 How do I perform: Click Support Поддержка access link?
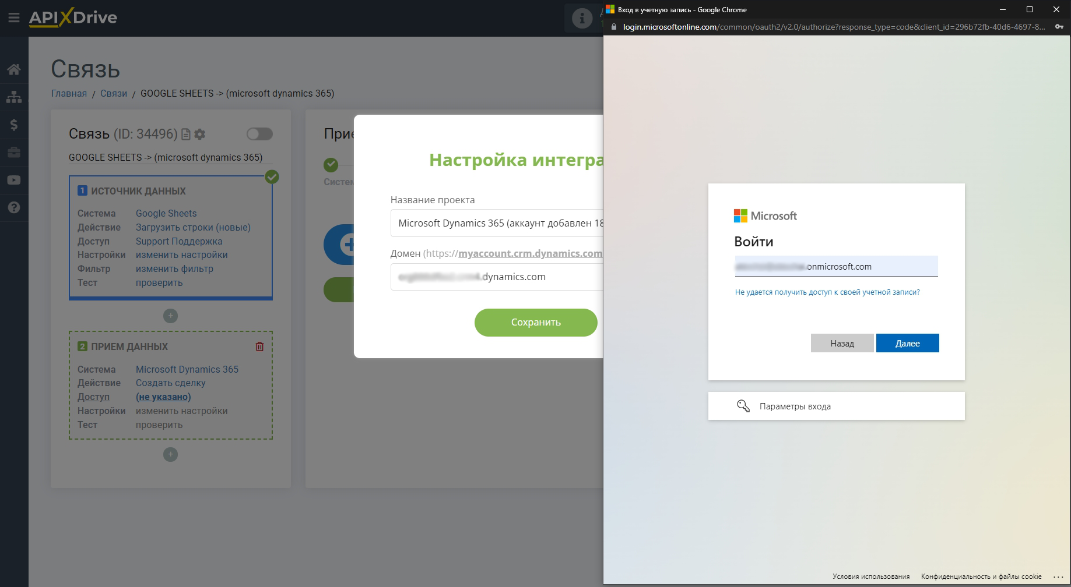(x=179, y=242)
